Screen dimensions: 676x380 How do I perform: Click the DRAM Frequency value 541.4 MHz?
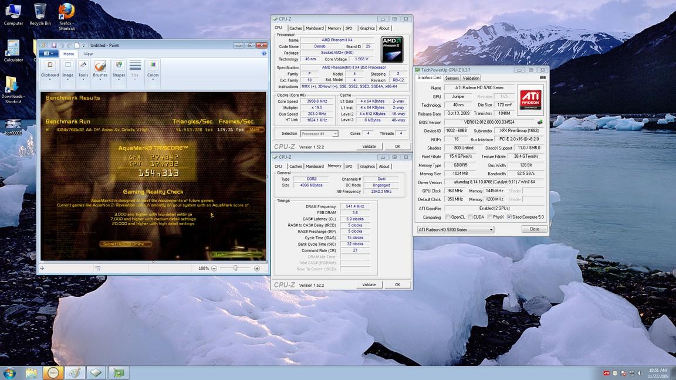coord(355,206)
